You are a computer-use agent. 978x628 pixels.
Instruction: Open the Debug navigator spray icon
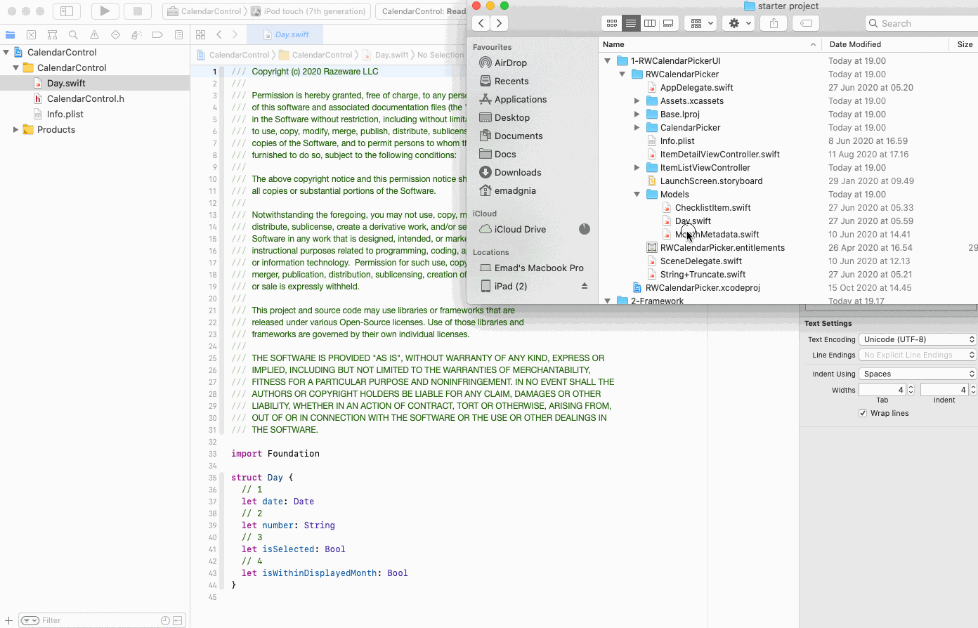(136, 34)
